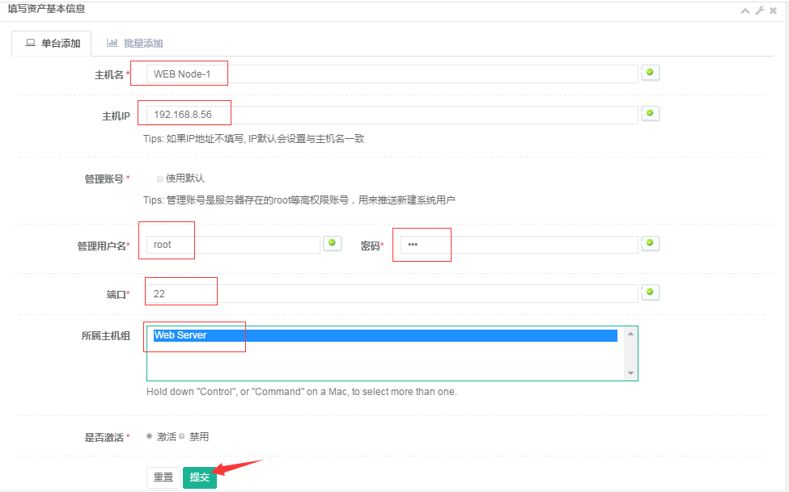This screenshot has width=789, height=492.
Task: Switch to the 单台添加 tab
Action: click(x=51, y=41)
